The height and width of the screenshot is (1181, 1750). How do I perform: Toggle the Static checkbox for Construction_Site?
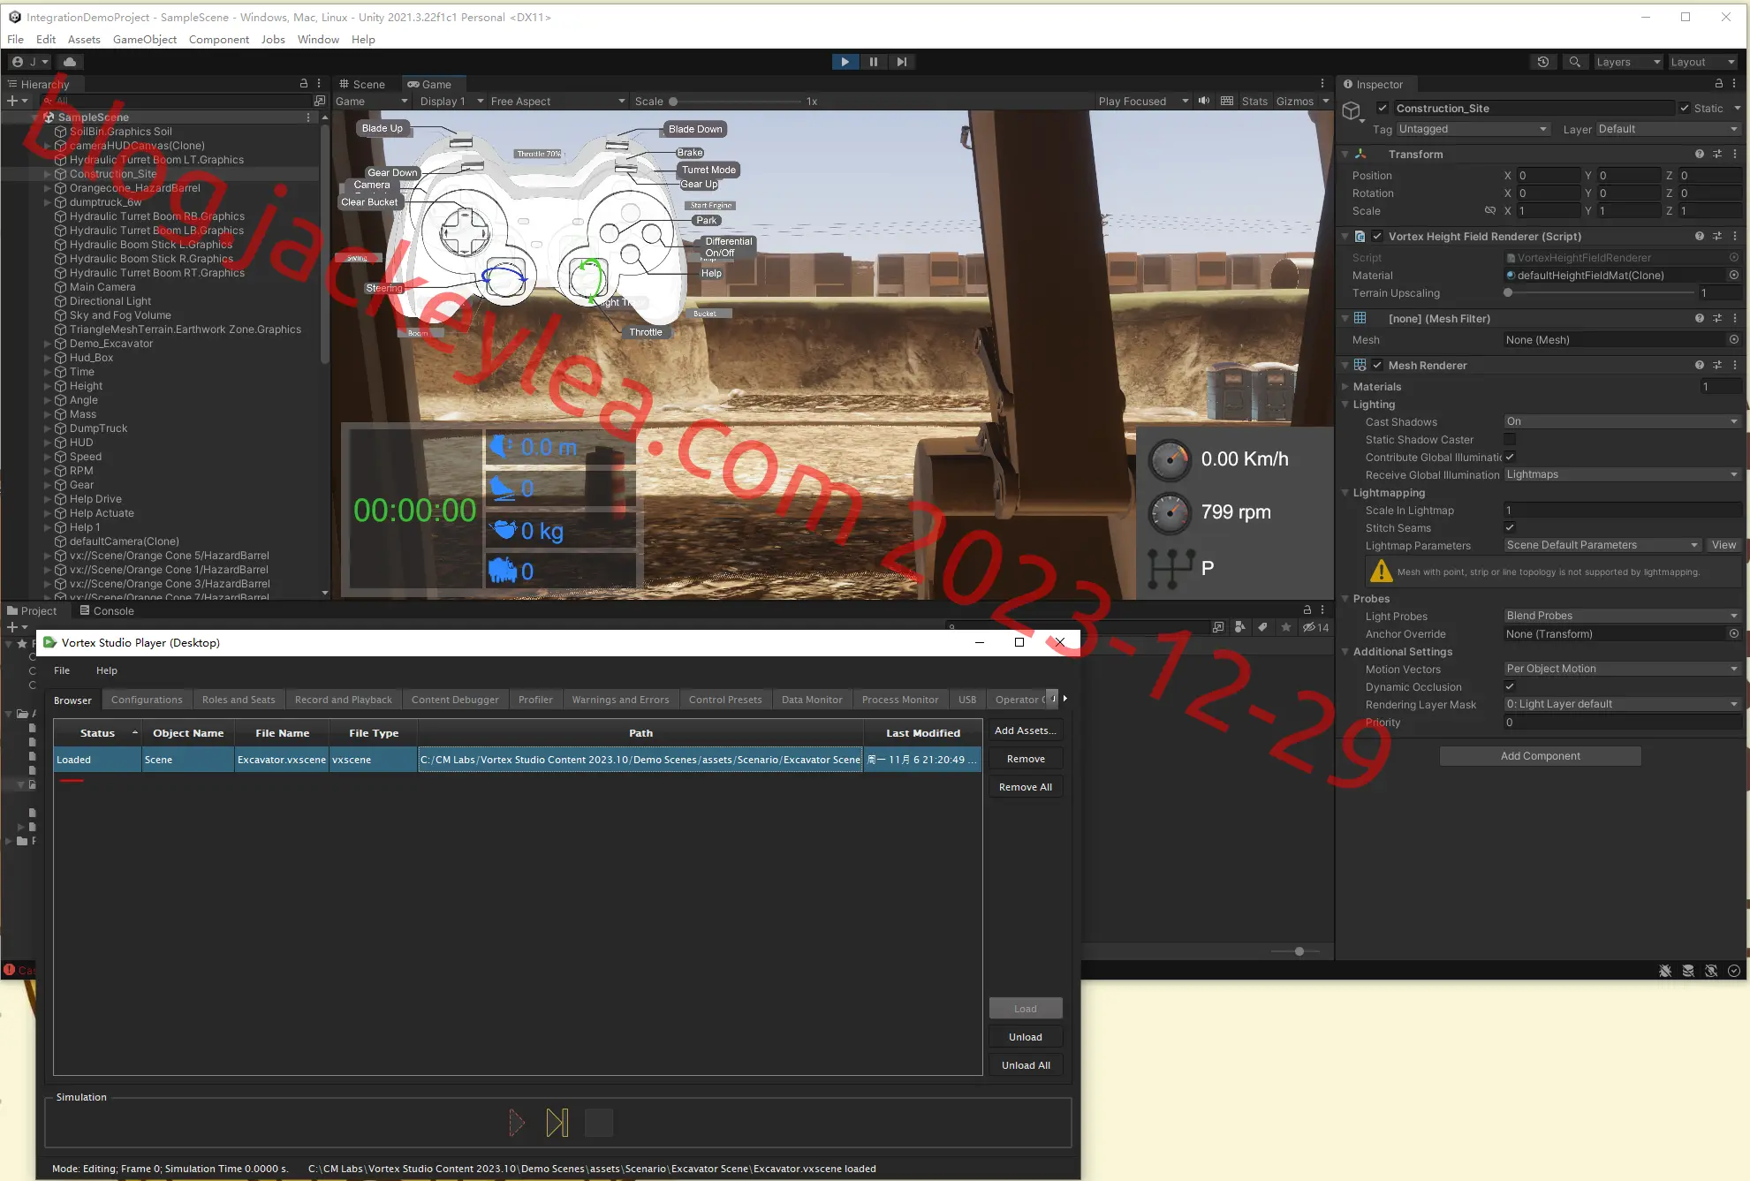coord(1685,108)
